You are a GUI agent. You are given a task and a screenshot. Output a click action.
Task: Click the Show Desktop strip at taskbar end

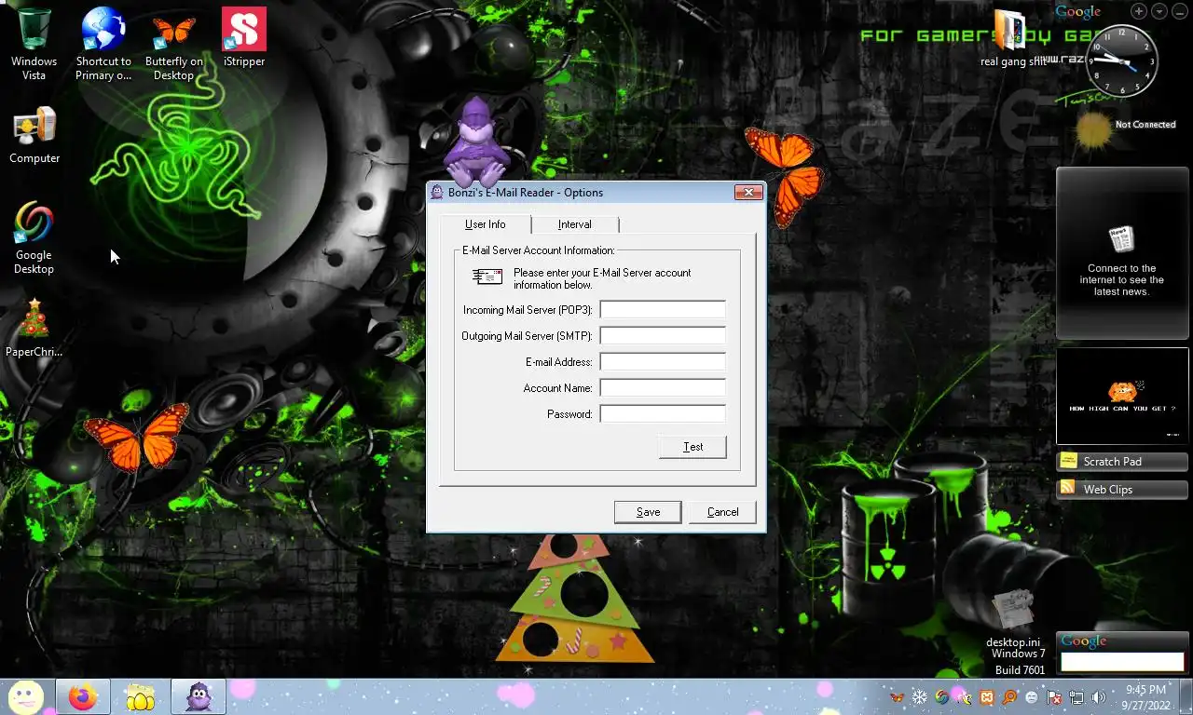click(x=1186, y=697)
